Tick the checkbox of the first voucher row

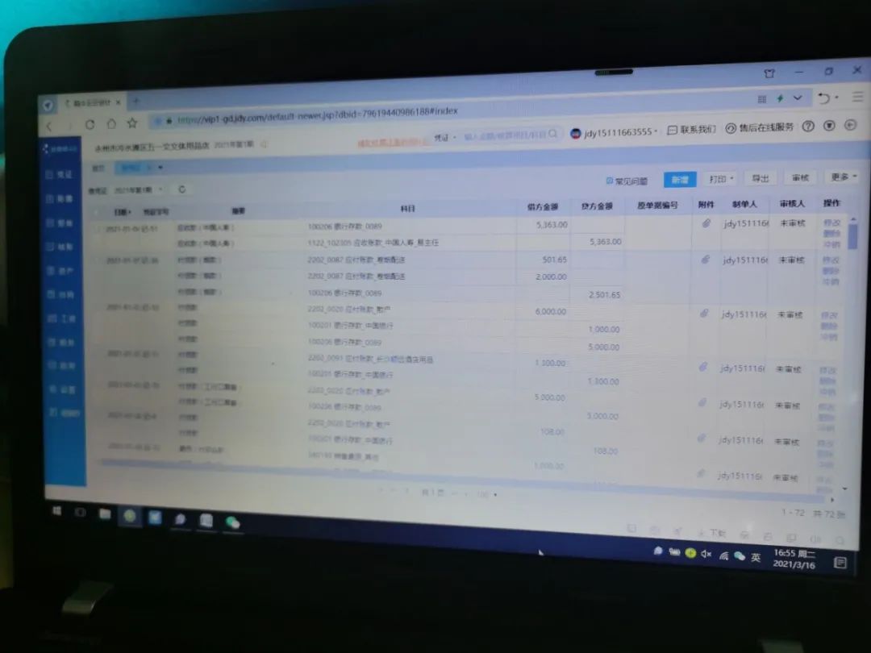point(98,228)
